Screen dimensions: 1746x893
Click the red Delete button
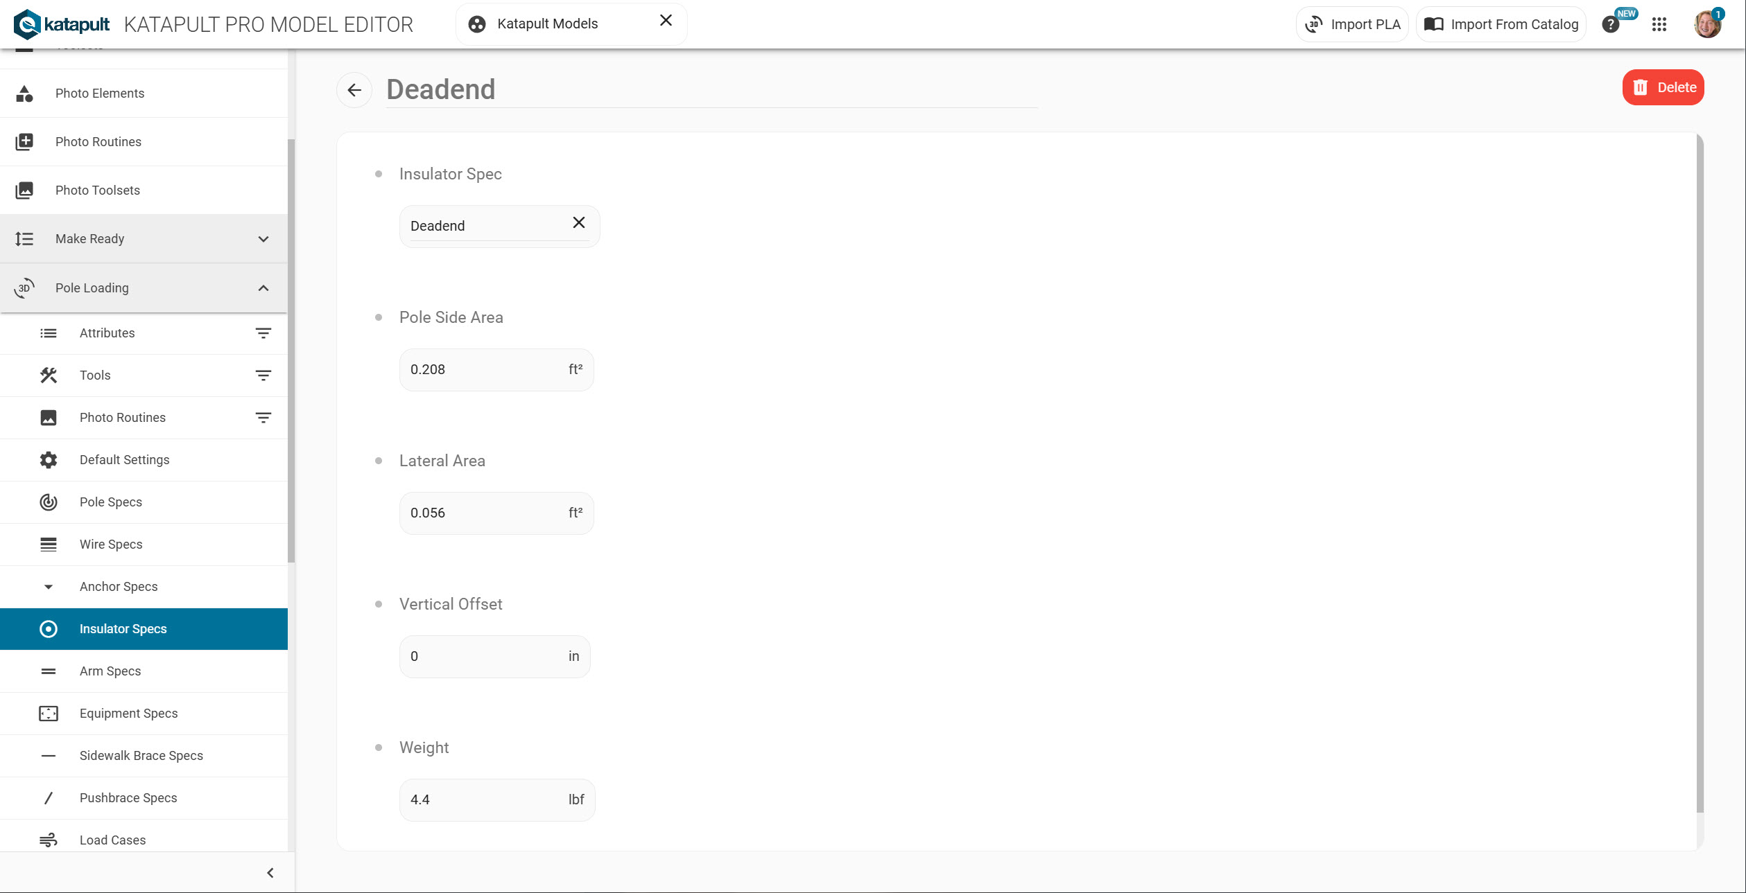click(x=1663, y=87)
